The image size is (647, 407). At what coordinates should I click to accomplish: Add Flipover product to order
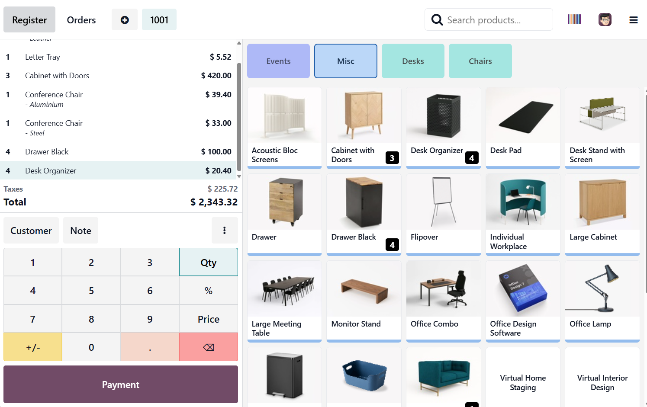[x=443, y=214]
